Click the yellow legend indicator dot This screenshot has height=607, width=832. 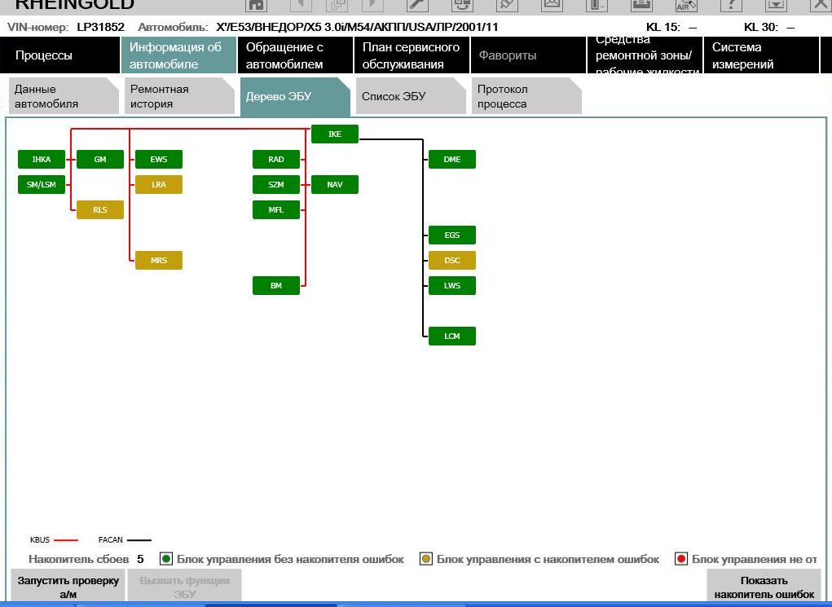426,559
